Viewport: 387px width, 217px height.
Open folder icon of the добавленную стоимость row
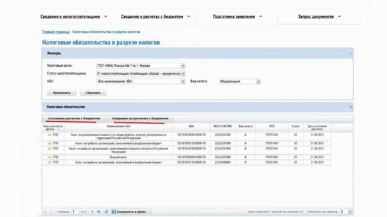click(50, 135)
